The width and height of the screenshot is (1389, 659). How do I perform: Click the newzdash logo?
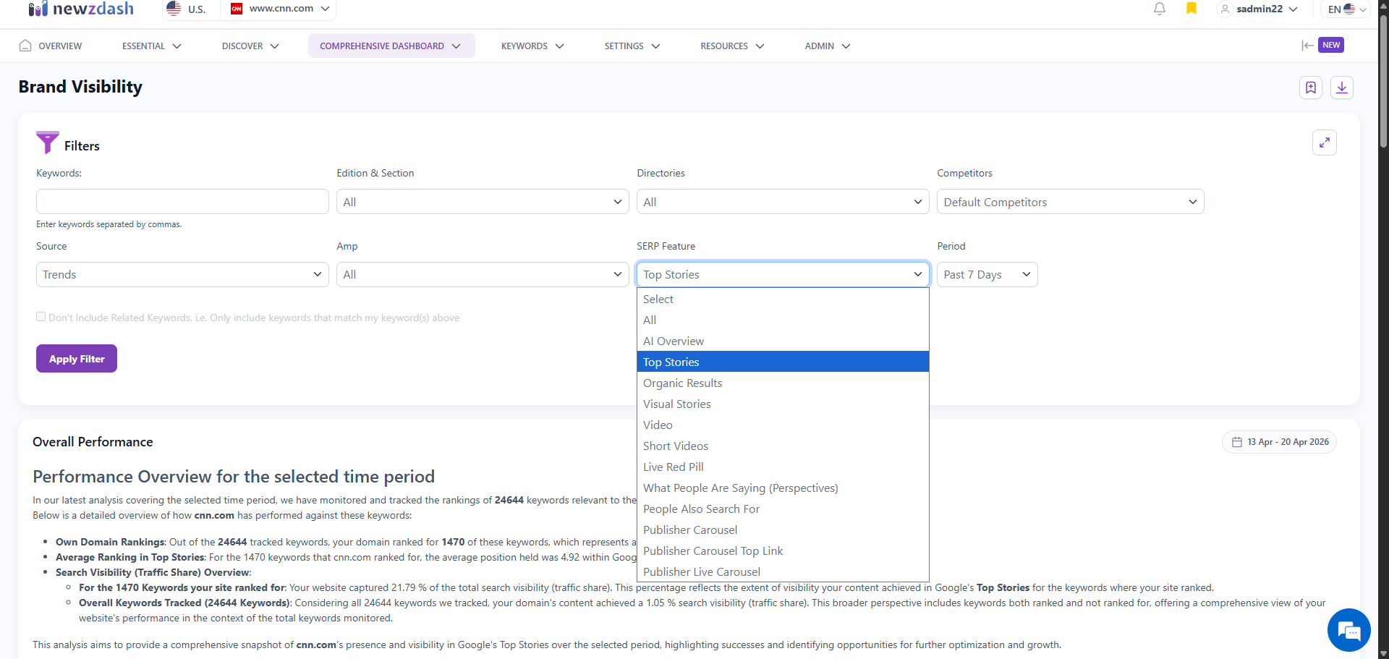81,9
